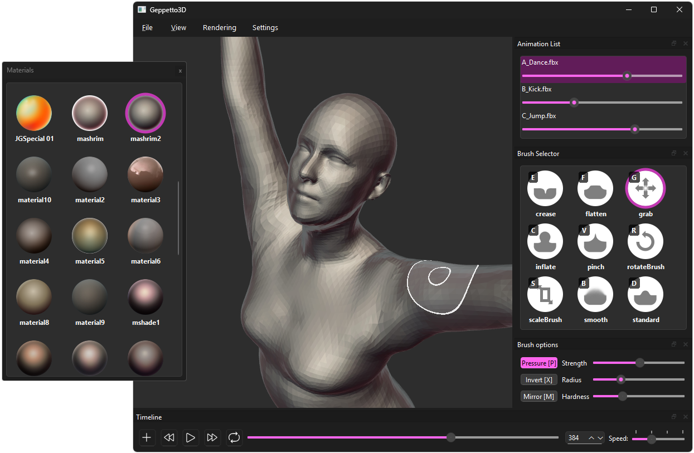The image size is (694, 453).
Task: Add a keyframe with the plus button
Action: click(147, 438)
